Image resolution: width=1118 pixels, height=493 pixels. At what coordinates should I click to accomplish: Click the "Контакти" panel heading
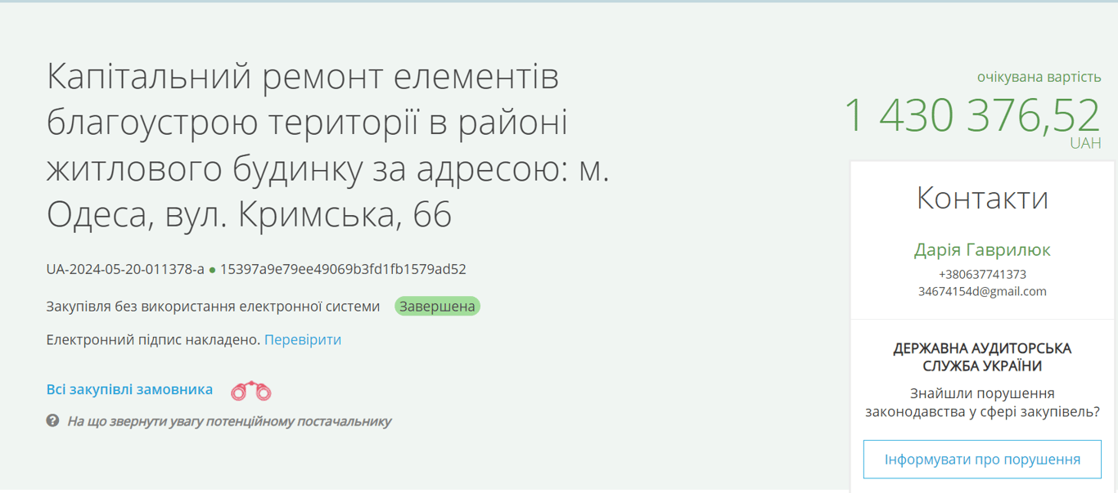click(981, 197)
